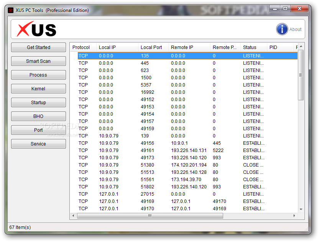Image resolution: width=319 pixels, height=242 pixels.
Task: Click the 67 Item(s) status bar text
Action: [20, 227]
